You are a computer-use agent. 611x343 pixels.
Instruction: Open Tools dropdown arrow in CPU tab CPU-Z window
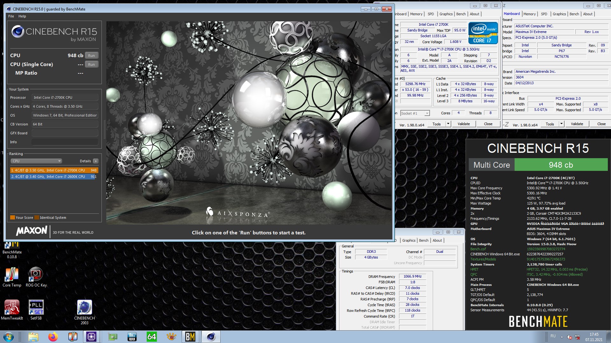click(448, 124)
